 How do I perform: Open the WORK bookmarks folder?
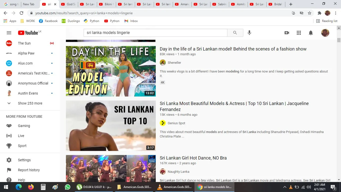[28, 21]
